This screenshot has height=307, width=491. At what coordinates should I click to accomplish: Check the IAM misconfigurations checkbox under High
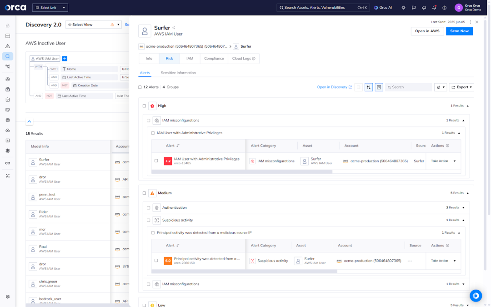pyautogui.click(x=148, y=120)
